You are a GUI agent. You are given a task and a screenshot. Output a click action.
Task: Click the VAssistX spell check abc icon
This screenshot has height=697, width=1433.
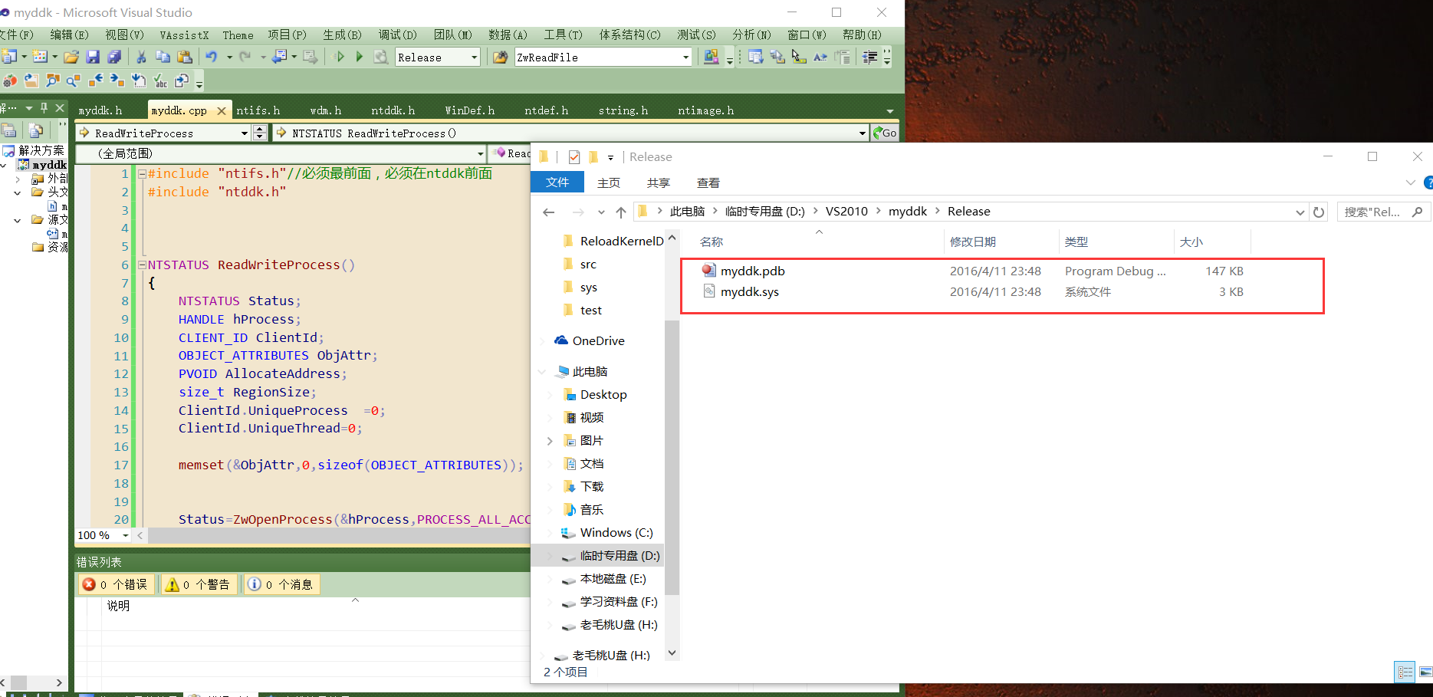[x=160, y=80]
